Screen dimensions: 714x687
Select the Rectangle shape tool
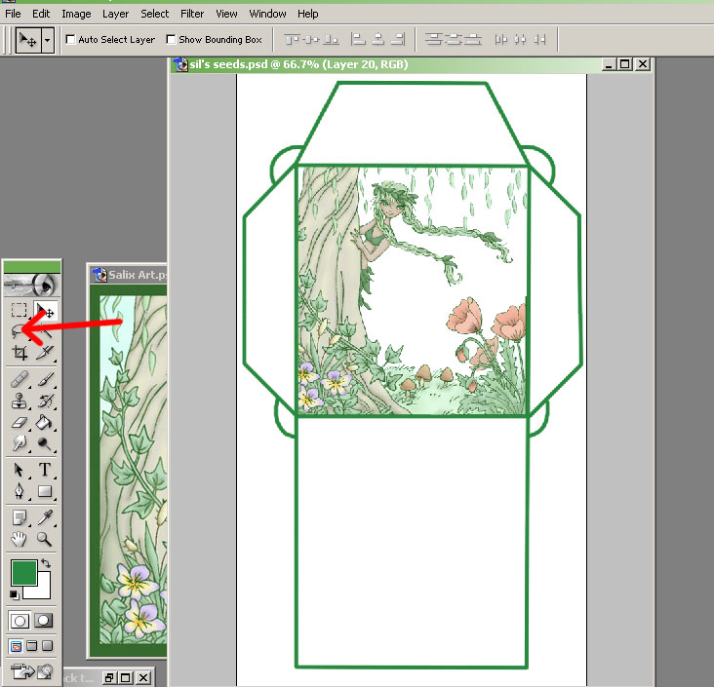coord(45,491)
